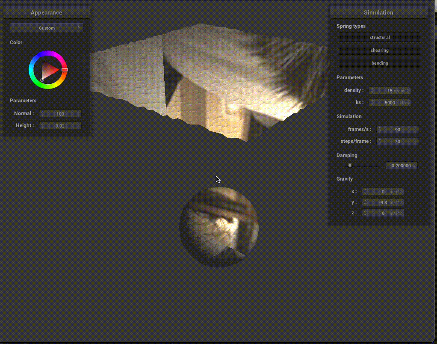Click the damping percentage value field
Image resolution: width=437 pixels, height=344 pixels.
point(401,166)
